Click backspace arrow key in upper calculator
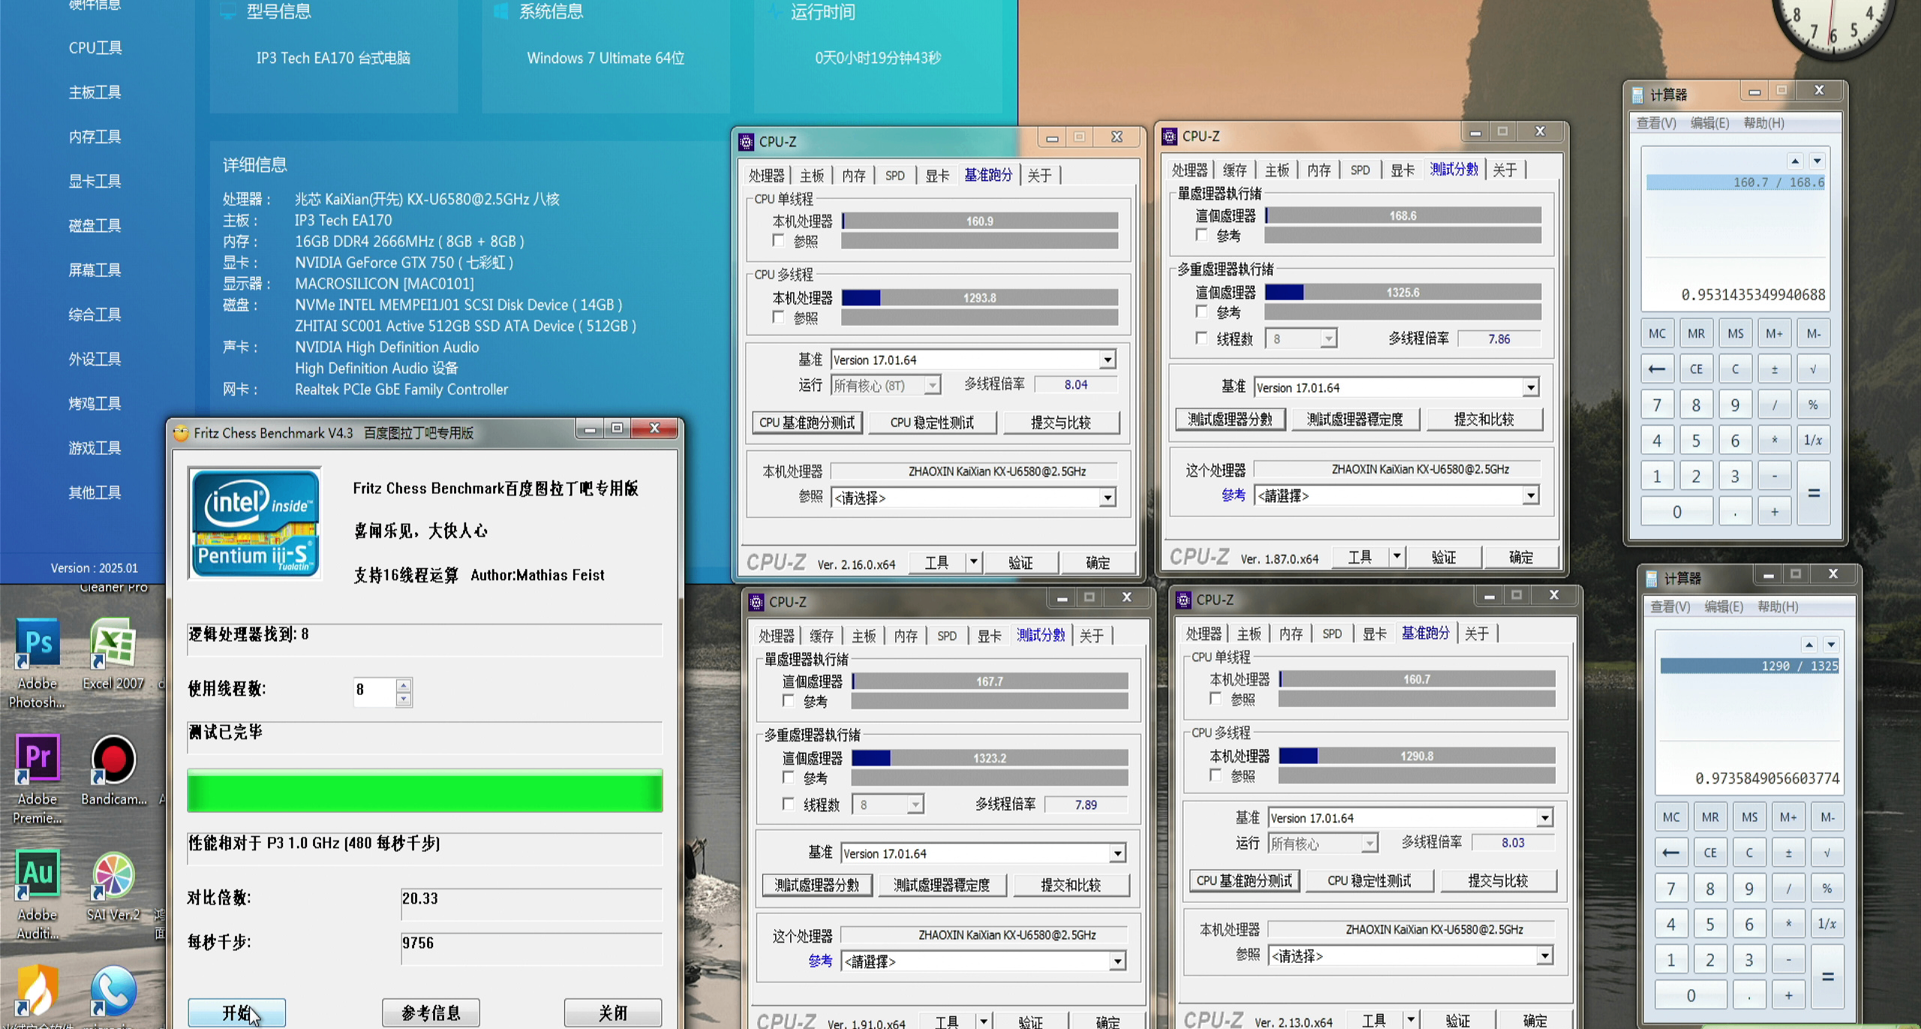The width and height of the screenshot is (1921, 1029). click(1657, 369)
